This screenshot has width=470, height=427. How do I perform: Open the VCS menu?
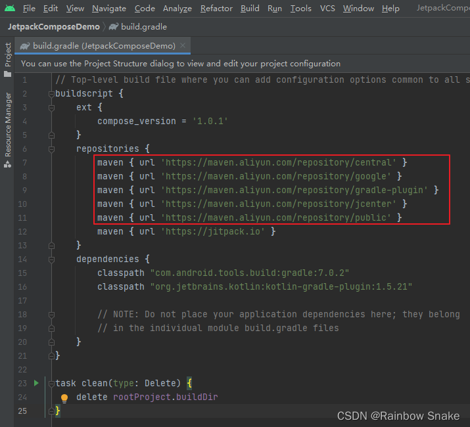click(327, 9)
